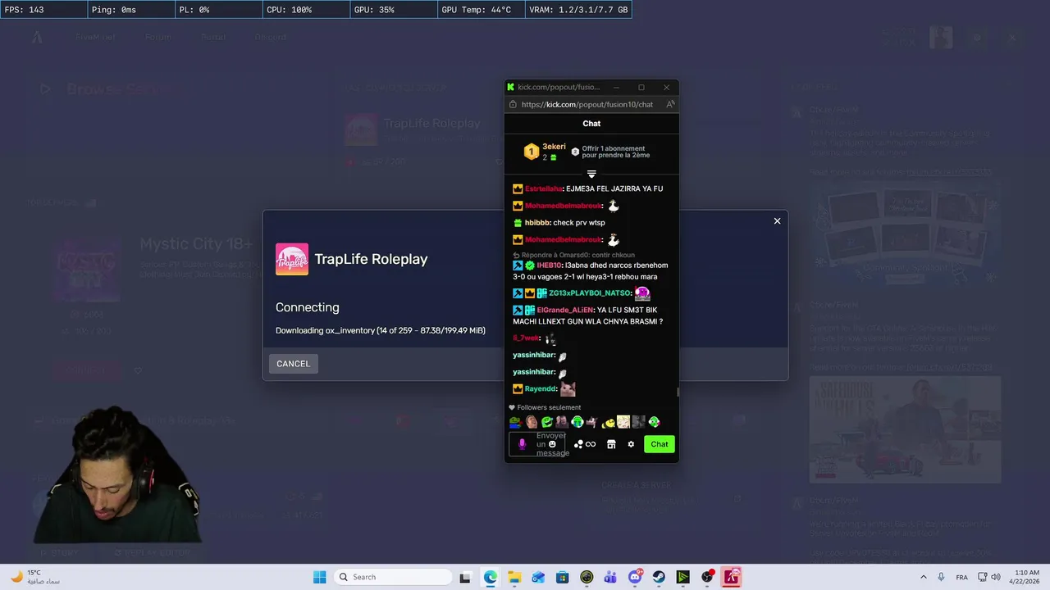Click hbibbb's green gift badge
The height and width of the screenshot is (590, 1050).
(x=518, y=223)
